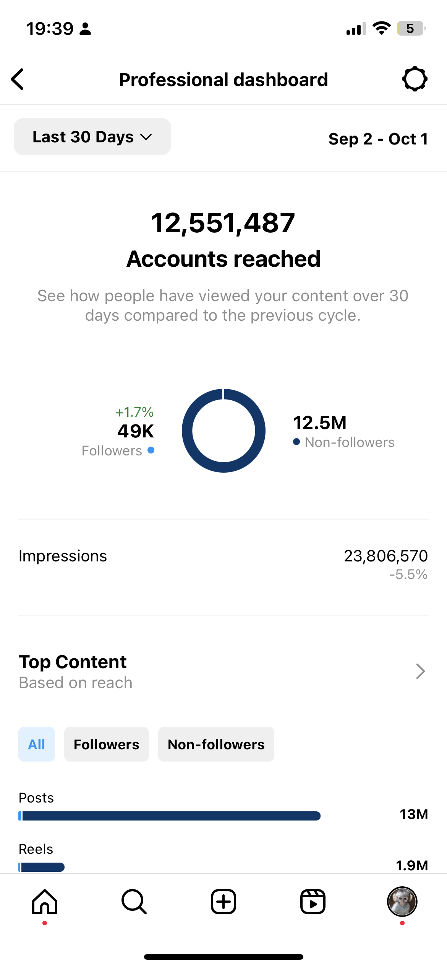Select the All filter chip
Image resolution: width=447 pixels, height=969 pixels.
tap(37, 744)
